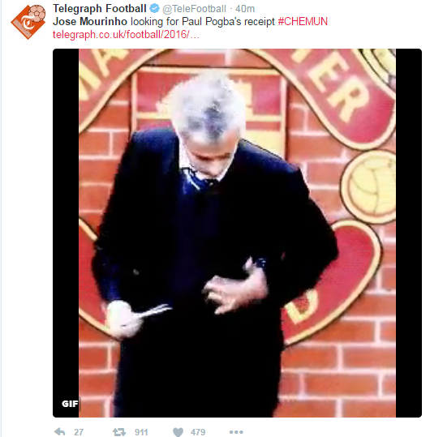Image resolution: width=430 pixels, height=437 pixels.
Task: Open the Telegraph Football profile avatar
Action: (28, 22)
